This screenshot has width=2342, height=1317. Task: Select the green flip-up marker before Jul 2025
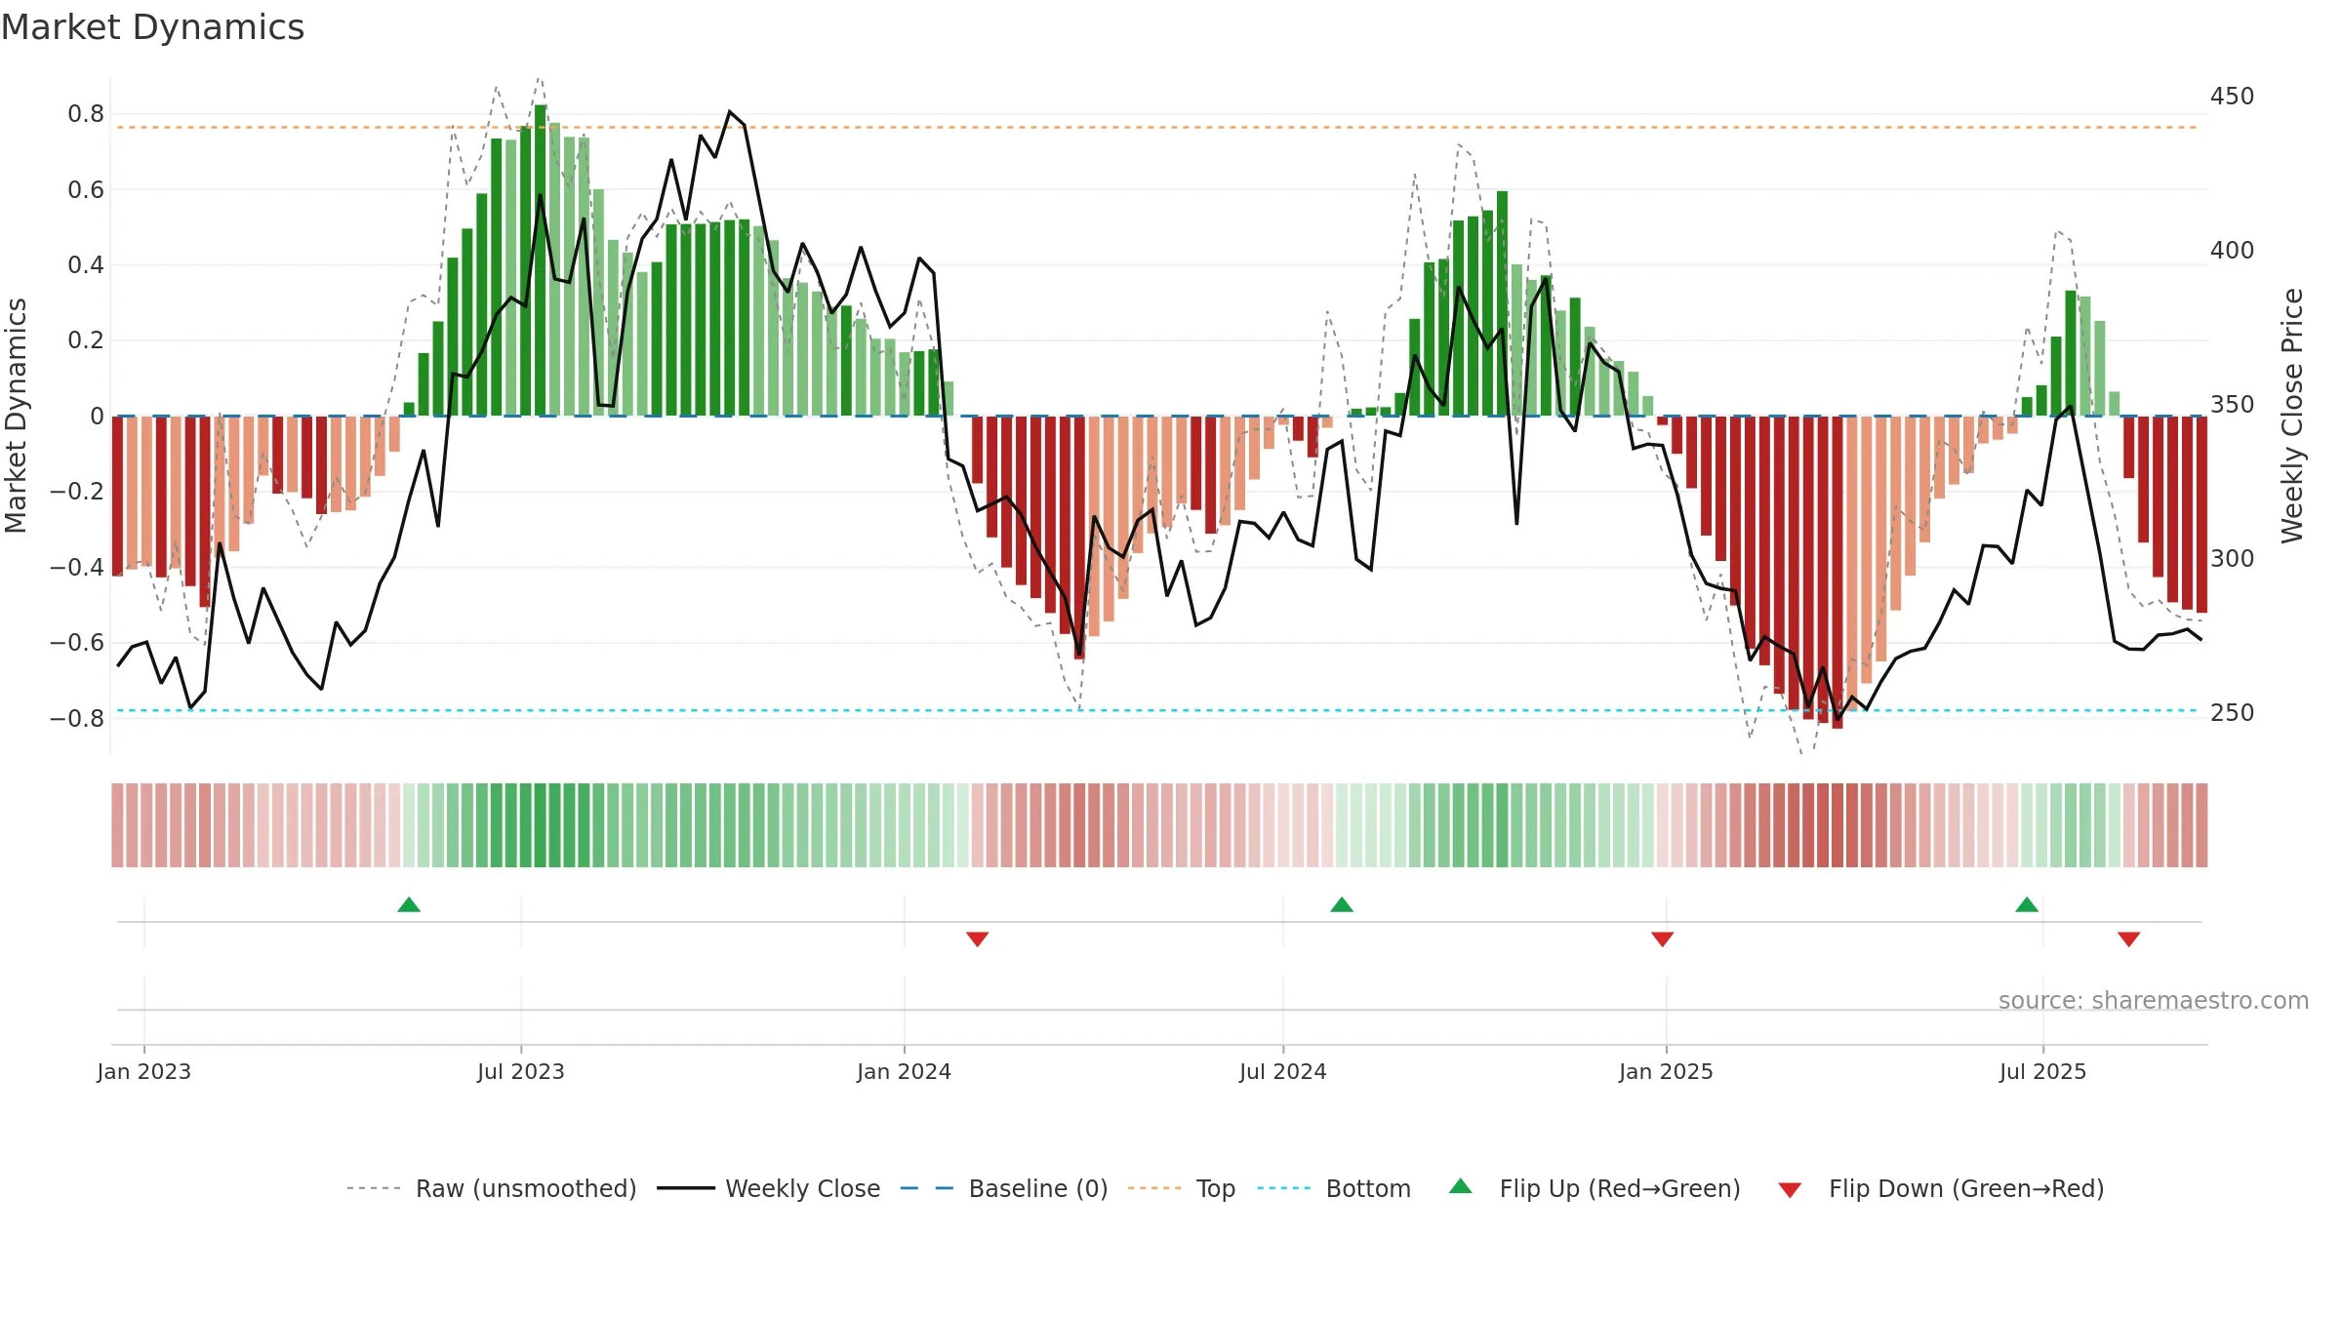[x=2027, y=904]
